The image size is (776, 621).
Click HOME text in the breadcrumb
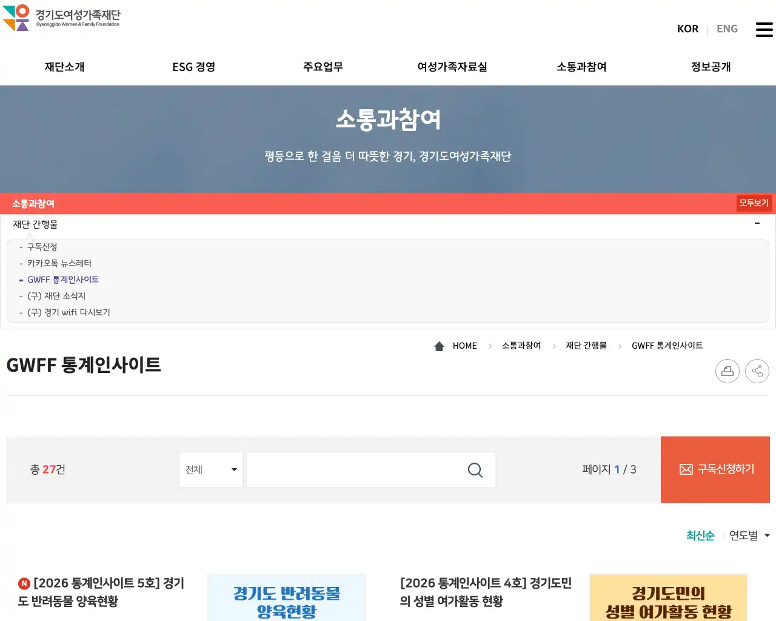[465, 346]
